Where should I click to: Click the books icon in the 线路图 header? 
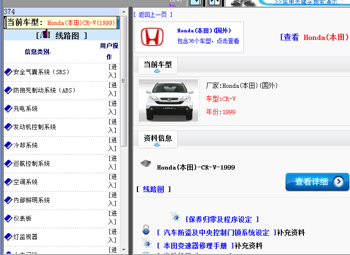click(45, 34)
